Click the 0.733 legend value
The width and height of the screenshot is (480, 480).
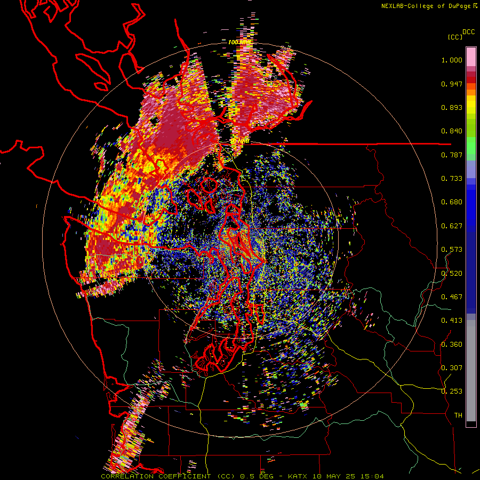click(452, 179)
